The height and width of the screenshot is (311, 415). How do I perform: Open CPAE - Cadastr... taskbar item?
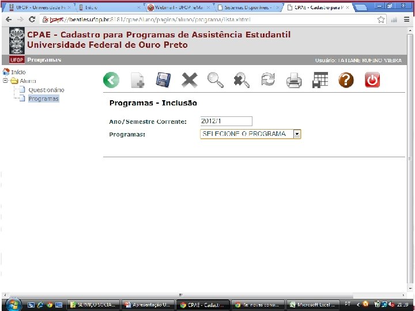point(203,305)
